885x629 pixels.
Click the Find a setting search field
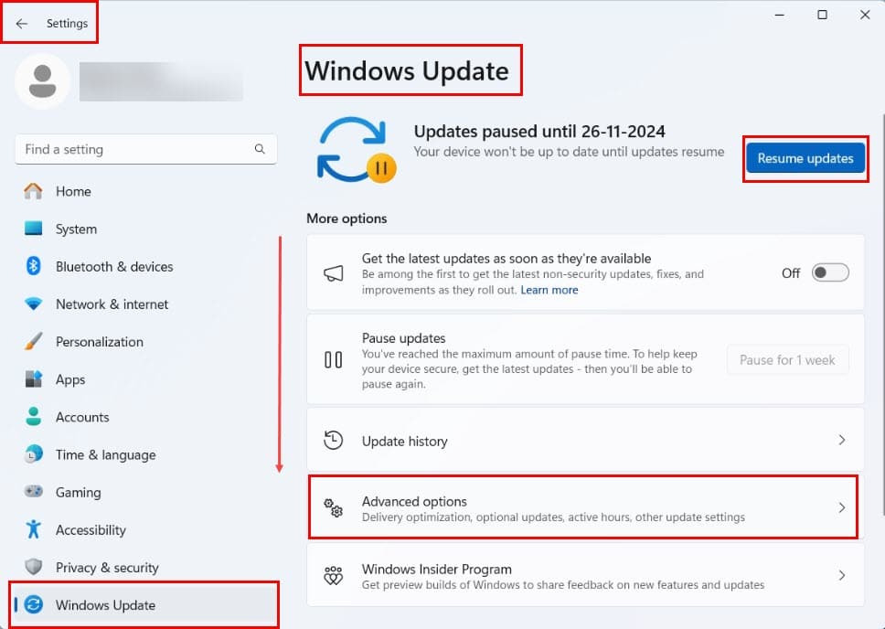pyautogui.click(x=145, y=149)
